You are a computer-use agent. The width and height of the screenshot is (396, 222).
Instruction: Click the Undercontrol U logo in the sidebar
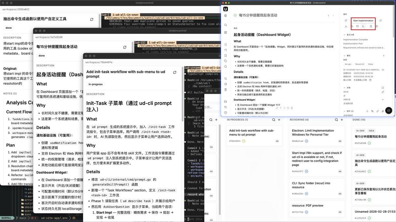click(x=226, y=9)
